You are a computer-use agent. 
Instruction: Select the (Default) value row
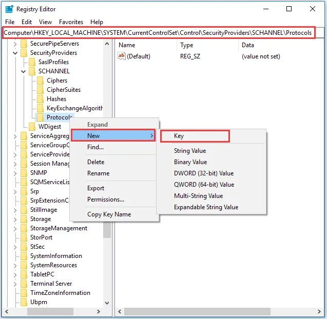pyautogui.click(x=199, y=56)
